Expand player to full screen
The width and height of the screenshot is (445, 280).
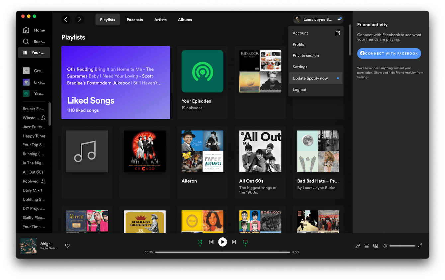coord(420,246)
